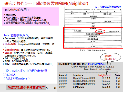Select the bold term Submask
Screen dimensions: 123x92
click(x=10, y=38)
